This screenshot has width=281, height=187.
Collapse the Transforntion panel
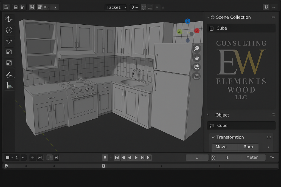[x=213, y=137]
